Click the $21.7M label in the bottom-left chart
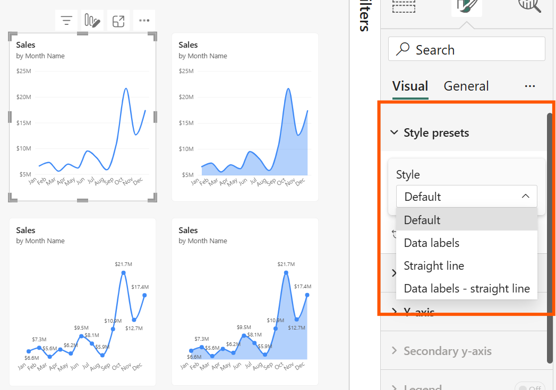Viewport: 556px width, 390px height. pyautogui.click(x=123, y=264)
